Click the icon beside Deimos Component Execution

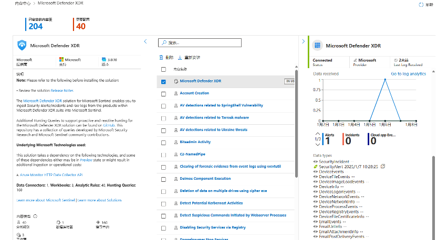pyautogui.click(x=176, y=179)
